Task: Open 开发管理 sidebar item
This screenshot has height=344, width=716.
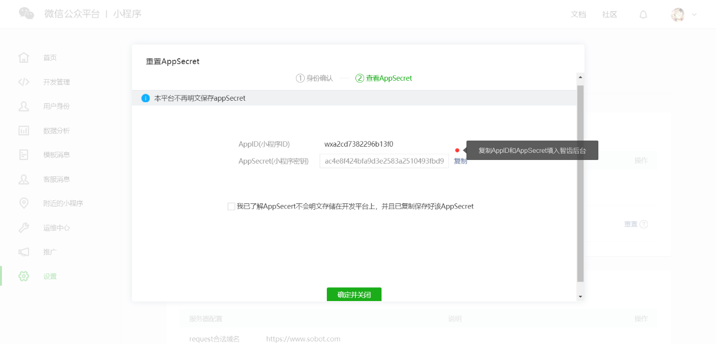Action: point(56,82)
